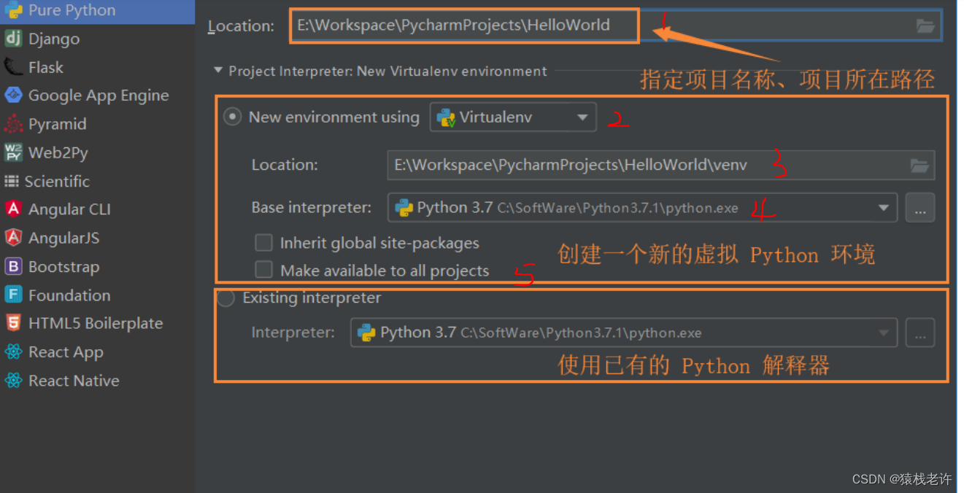Select Web2Py from the project list
The height and width of the screenshot is (493, 964).
pyautogui.click(x=58, y=152)
